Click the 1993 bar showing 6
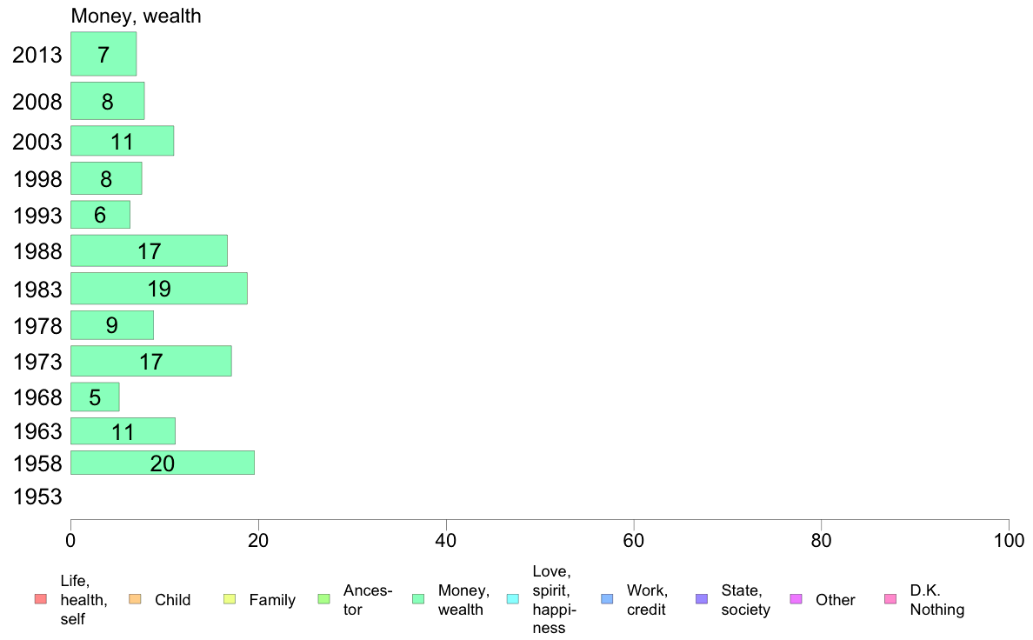Screen dimensions: 1033x640 100,214
